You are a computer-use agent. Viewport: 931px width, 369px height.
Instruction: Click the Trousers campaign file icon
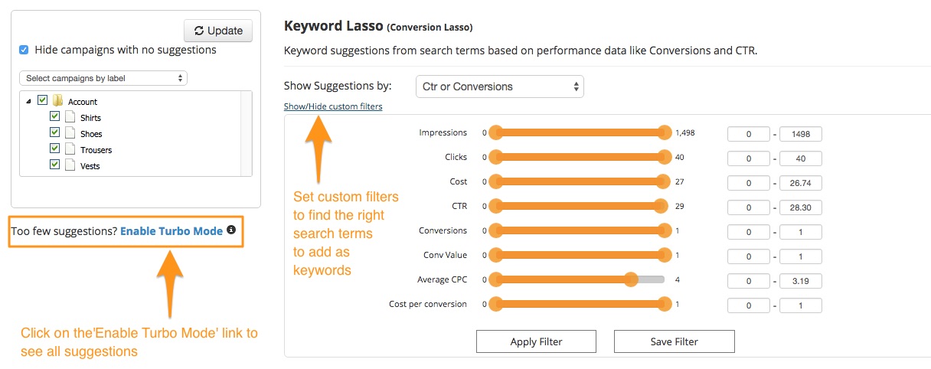coord(70,149)
